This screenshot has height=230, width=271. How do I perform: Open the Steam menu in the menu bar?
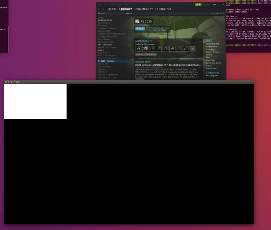100,5
